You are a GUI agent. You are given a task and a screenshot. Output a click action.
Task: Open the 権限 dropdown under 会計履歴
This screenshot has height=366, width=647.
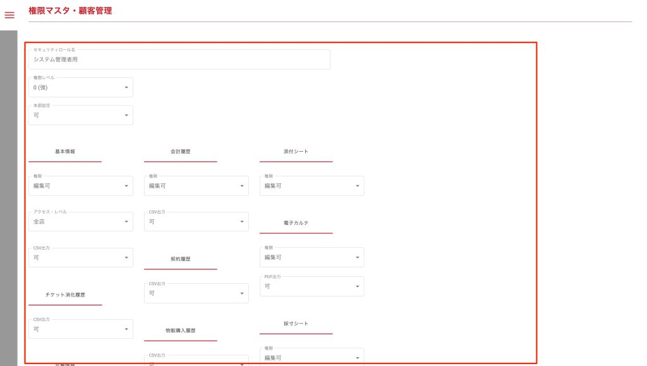click(x=196, y=186)
